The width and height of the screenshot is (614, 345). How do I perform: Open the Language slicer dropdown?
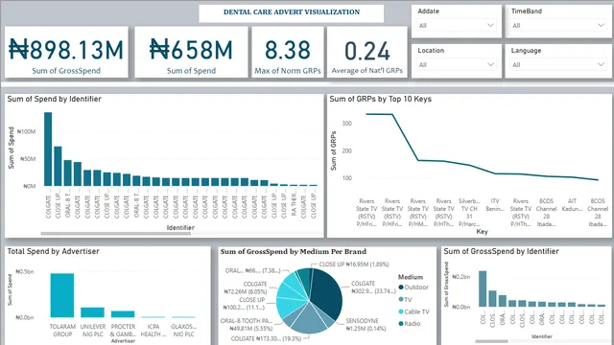[x=558, y=64]
